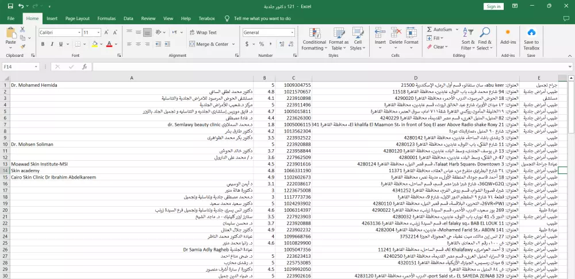The image size is (575, 279).
Task: Open the Cell Styles gallery icon
Action: pos(358,33)
